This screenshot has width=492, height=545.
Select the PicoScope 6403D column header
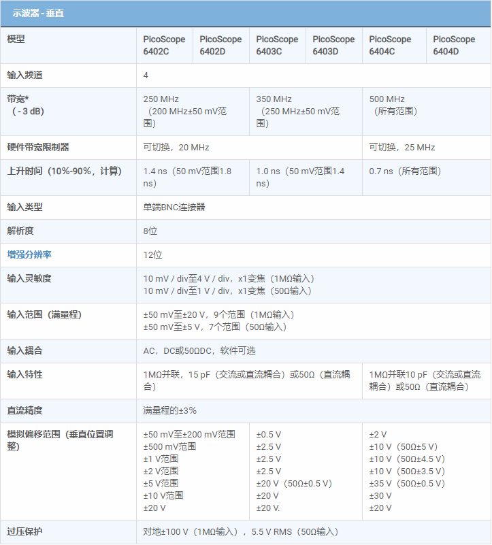pyautogui.click(x=333, y=45)
